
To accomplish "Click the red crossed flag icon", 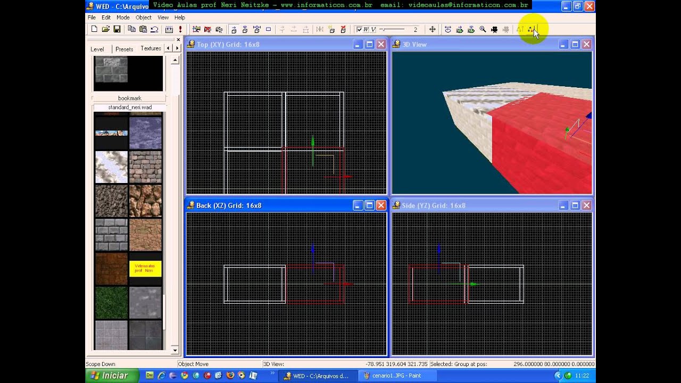I will pyautogui.click(x=207, y=29).
